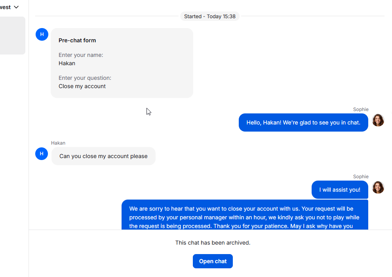Click the "We are sorry to hear" message
Image resolution: width=392 pixels, height=277 pixels.
244,217
